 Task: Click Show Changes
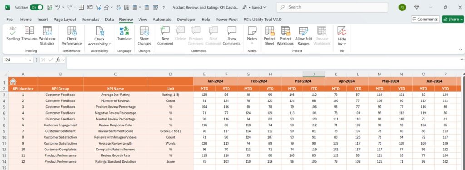point(144,35)
